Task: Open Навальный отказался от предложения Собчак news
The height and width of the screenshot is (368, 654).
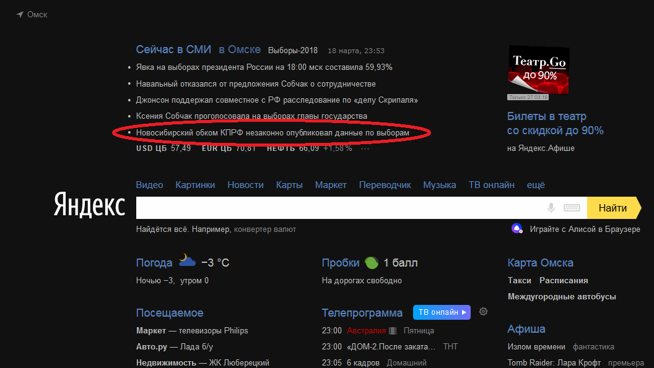Action: (x=256, y=83)
